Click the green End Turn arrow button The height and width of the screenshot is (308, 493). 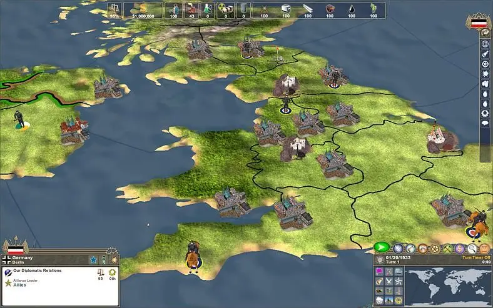[x=382, y=247]
